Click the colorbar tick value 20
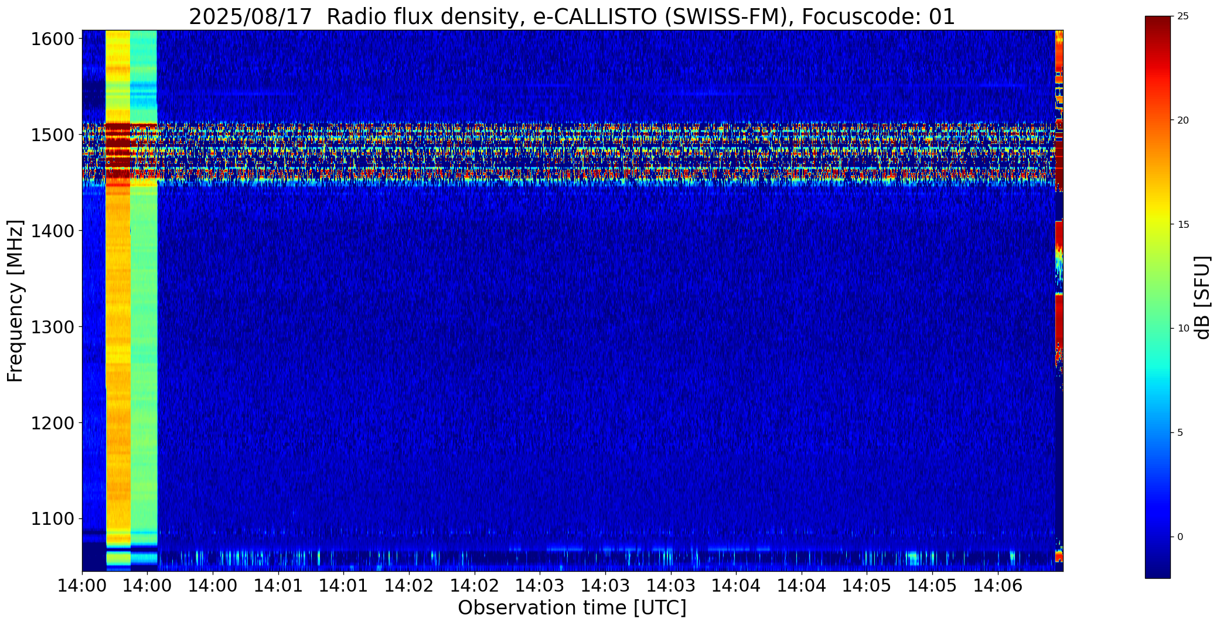Image resolution: width=1220 pixels, height=625 pixels. [x=1183, y=120]
